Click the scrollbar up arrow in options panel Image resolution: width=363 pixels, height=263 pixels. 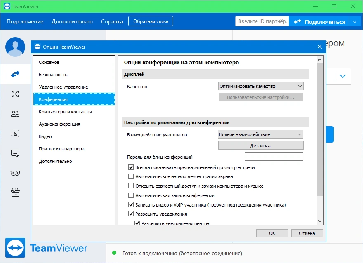tap(320, 59)
